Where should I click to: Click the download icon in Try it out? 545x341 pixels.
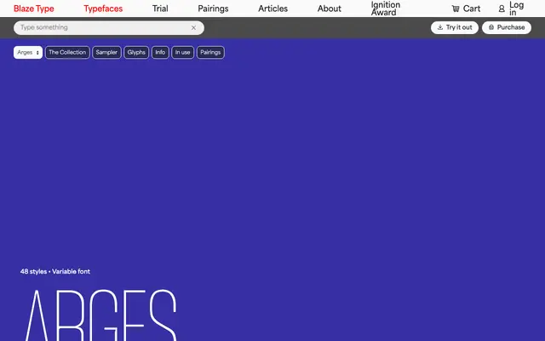[440, 27]
